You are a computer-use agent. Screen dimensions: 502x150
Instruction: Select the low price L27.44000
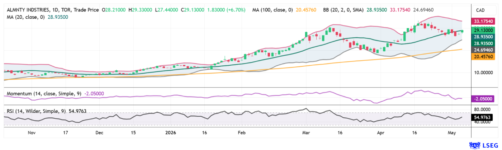point(166,10)
